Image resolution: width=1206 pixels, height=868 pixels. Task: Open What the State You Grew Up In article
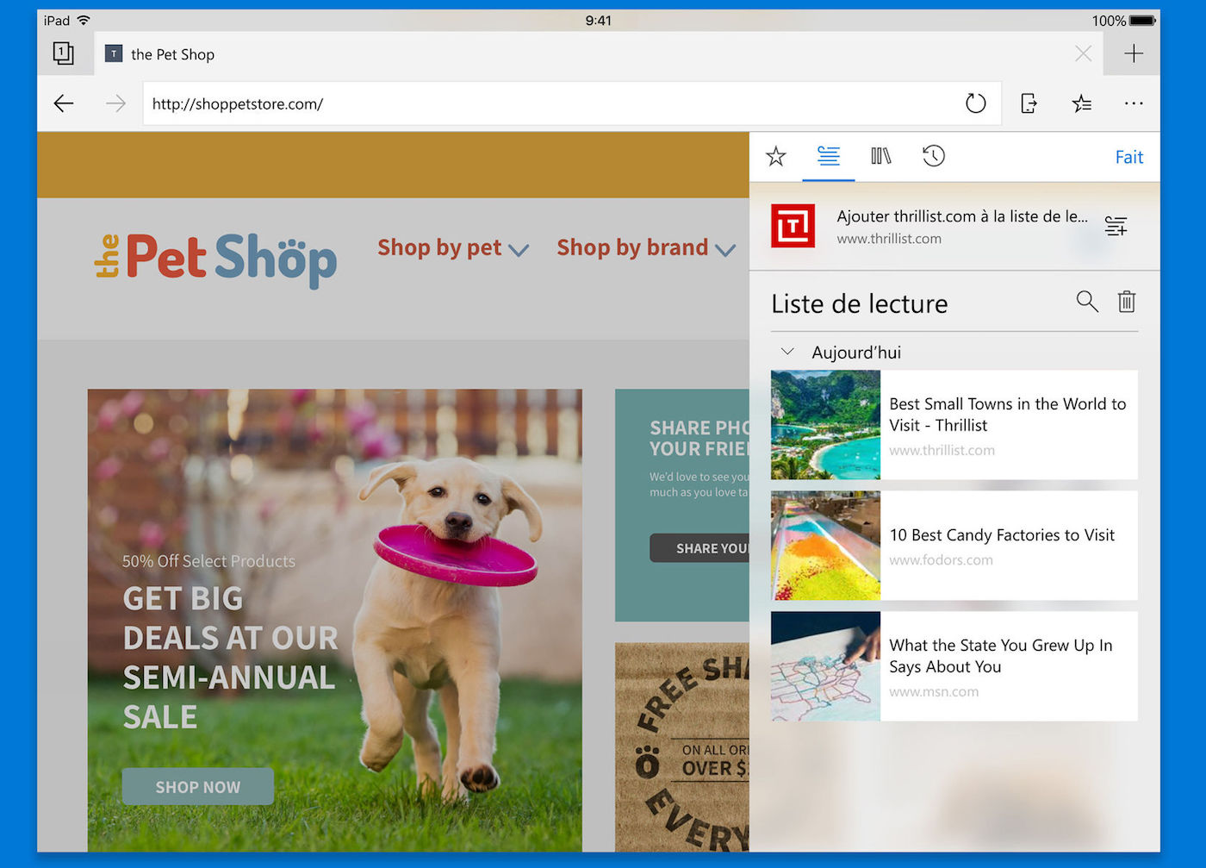click(x=954, y=666)
